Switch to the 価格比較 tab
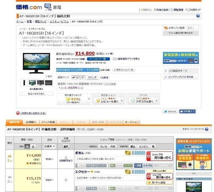This screenshot has width=214, height=192. 14,122
